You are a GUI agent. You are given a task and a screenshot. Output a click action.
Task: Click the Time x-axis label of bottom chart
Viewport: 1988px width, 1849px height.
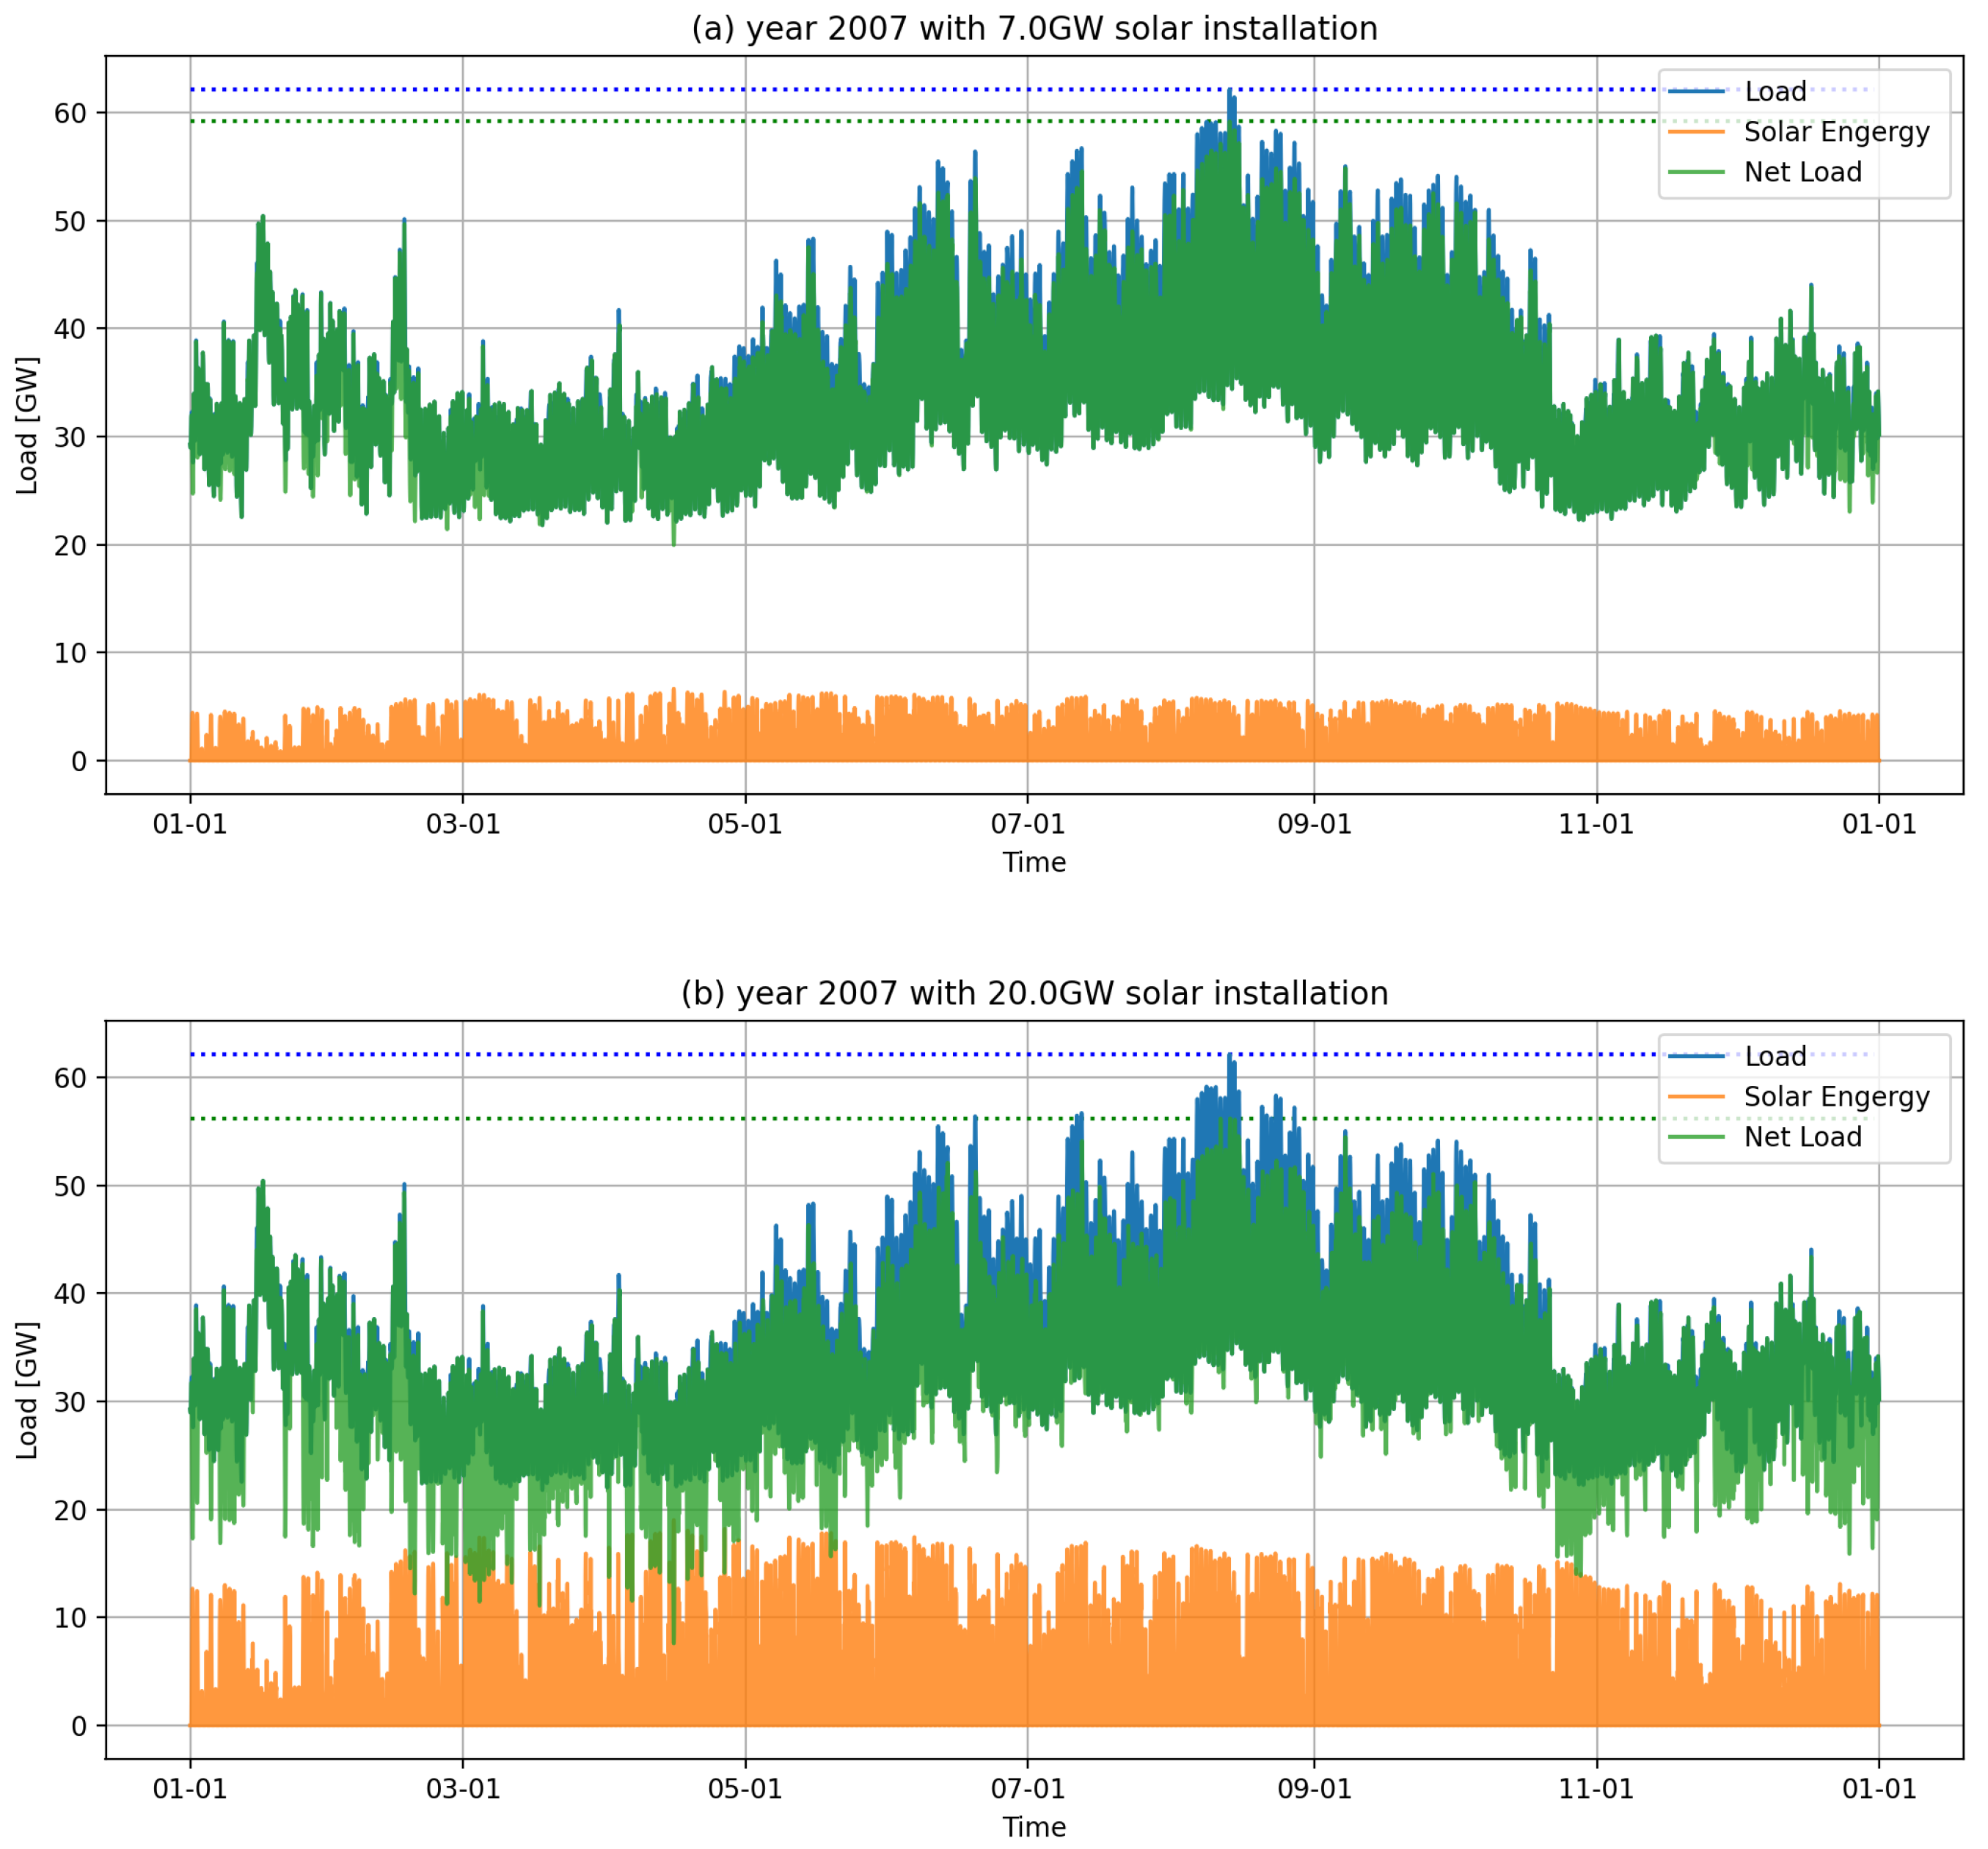[1034, 1827]
